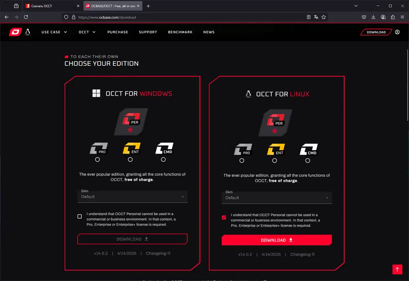Viewport: 409px width, 281px height.
Task: Expand the USE CASE menu
Action: (x=54, y=32)
